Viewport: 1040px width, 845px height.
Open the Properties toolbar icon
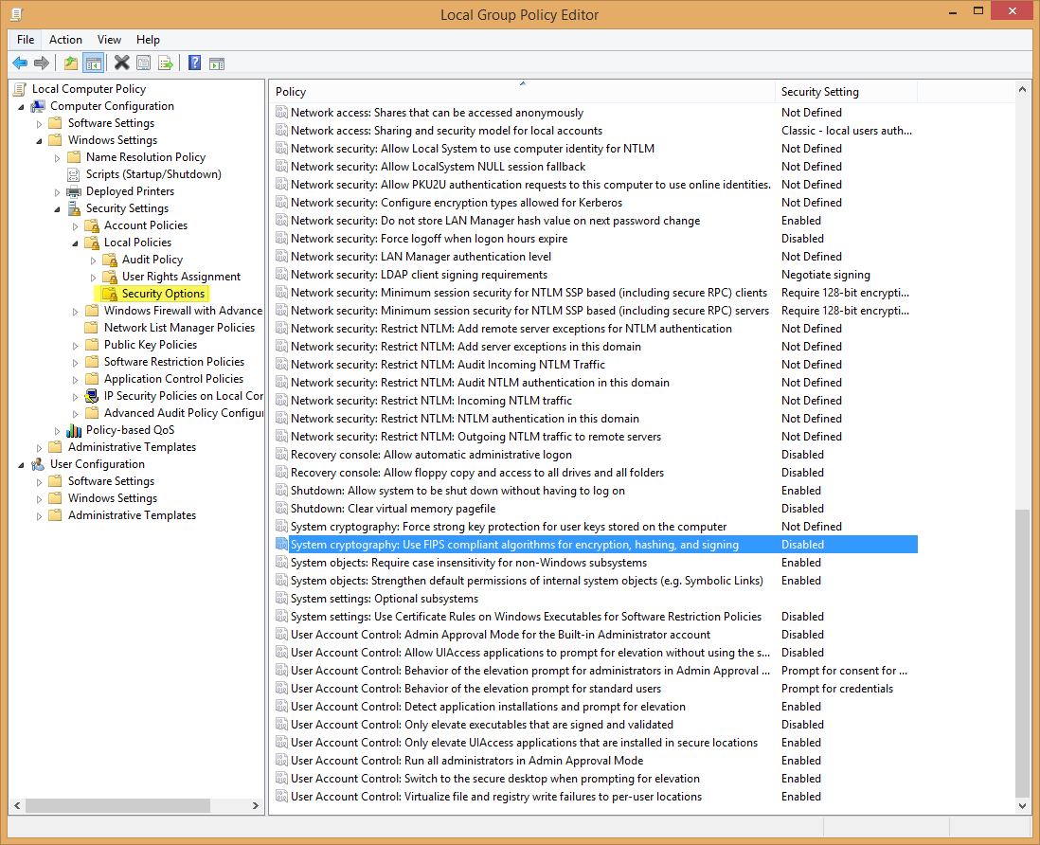[x=144, y=63]
